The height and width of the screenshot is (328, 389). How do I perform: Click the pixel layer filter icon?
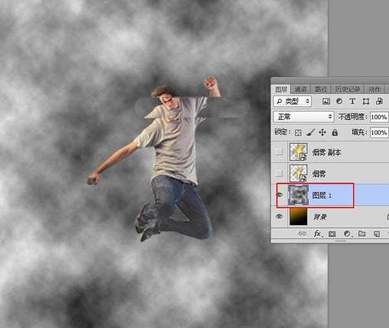point(326,102)
